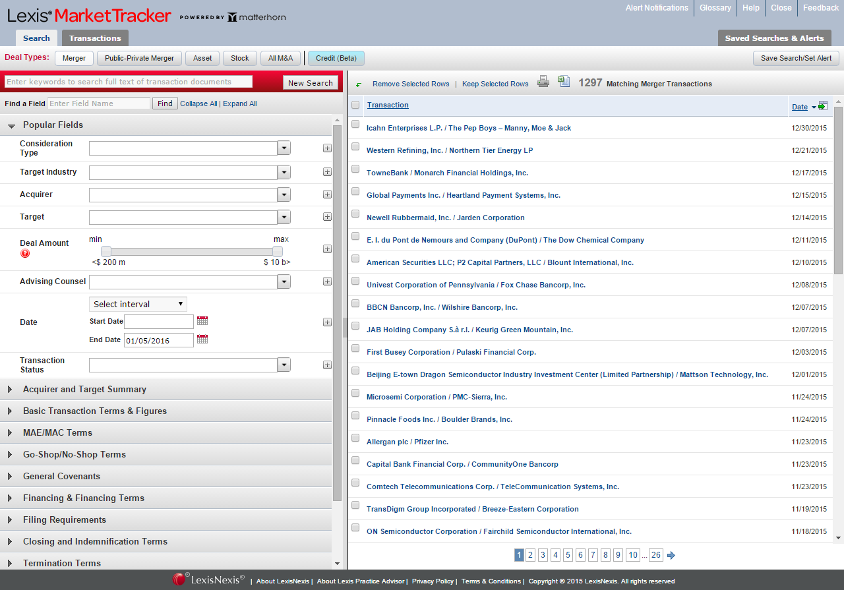Image resolution: width=844 pixels, height=590 pixels.
Task: Choose the Public-Private Merger deal type
Action: tap(139, 58)
